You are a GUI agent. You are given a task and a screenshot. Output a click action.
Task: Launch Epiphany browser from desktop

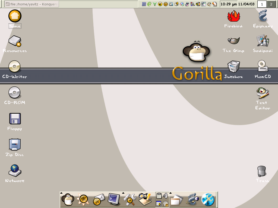[263, 15]
